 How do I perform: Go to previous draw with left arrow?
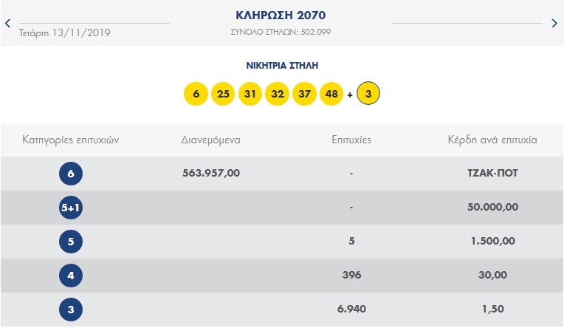[8, 24]
